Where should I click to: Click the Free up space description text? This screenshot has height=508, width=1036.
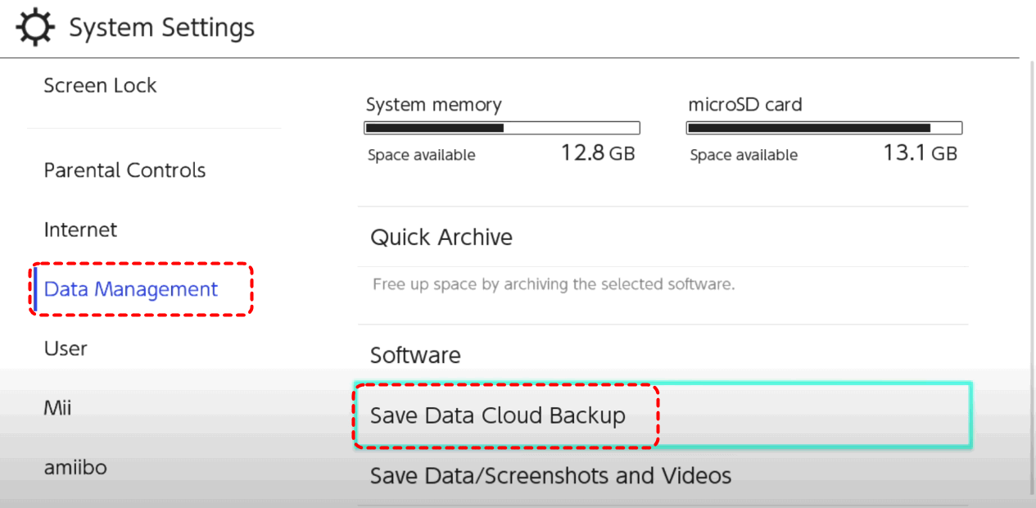[554, 285]
